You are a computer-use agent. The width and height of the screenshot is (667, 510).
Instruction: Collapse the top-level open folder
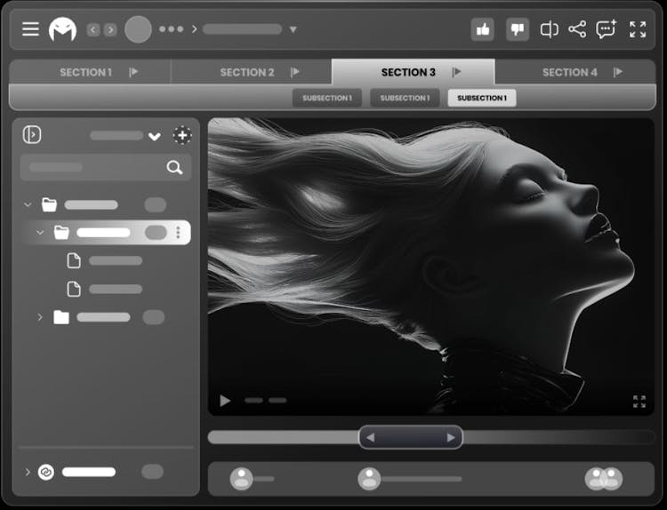click(28, 205)
